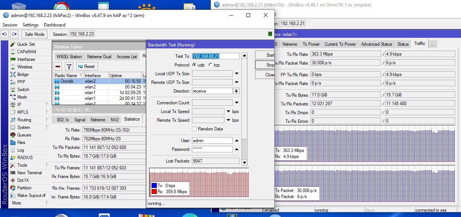Open the Queues sidebar item

24,135
